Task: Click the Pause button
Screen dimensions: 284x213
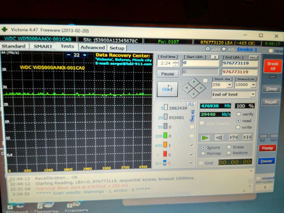Action: (167, 74)
